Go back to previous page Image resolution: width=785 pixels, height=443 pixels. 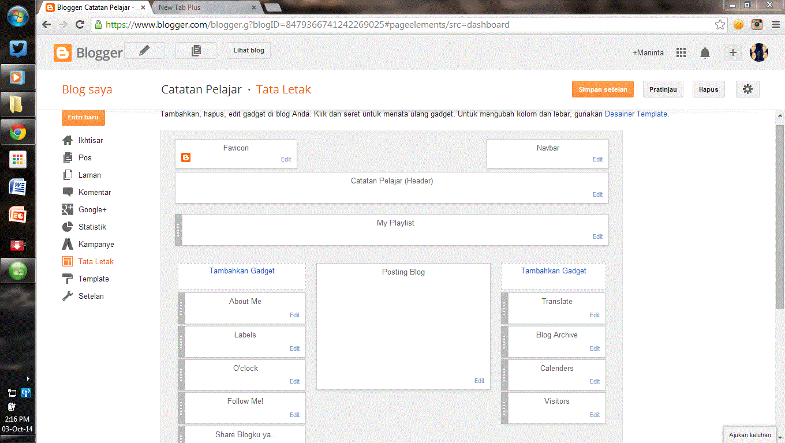pyautogui.click(x=47, y=25)
